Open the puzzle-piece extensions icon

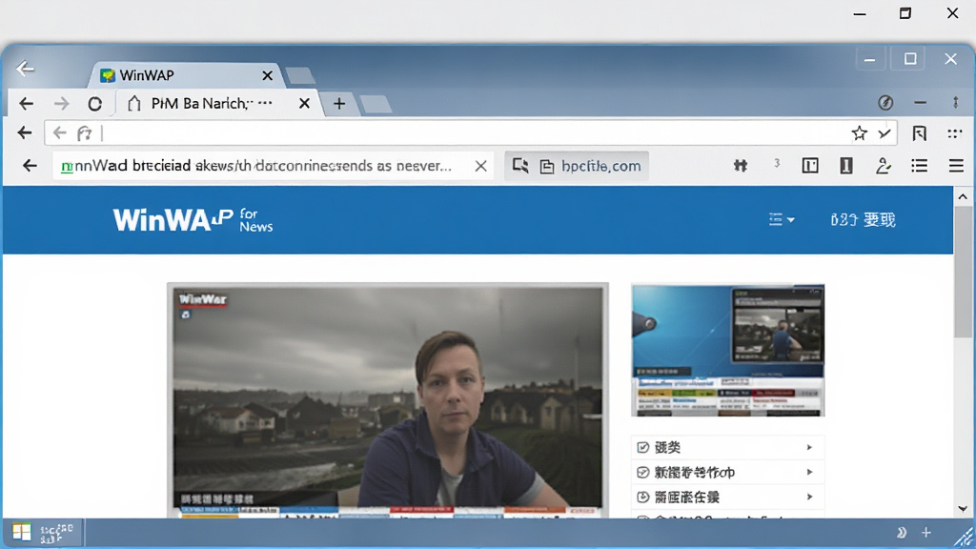[x=740, y=166]
